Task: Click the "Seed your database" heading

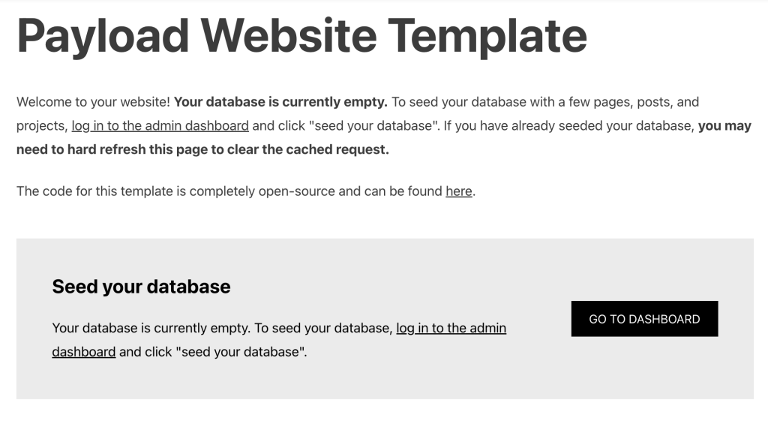Action: click(141, 287)
